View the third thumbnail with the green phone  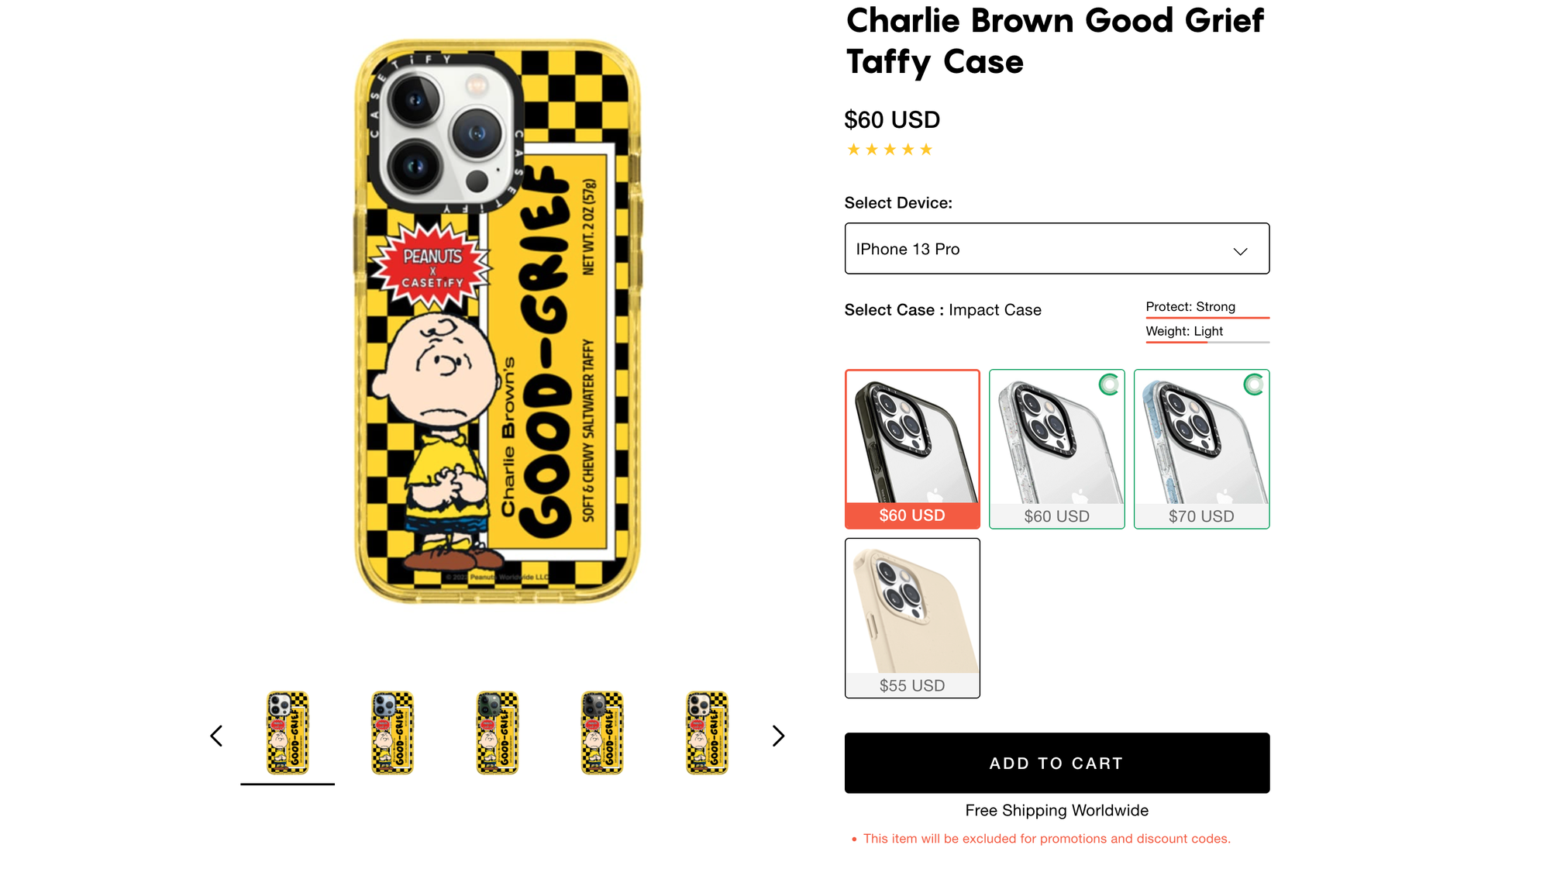pos(497,733)
